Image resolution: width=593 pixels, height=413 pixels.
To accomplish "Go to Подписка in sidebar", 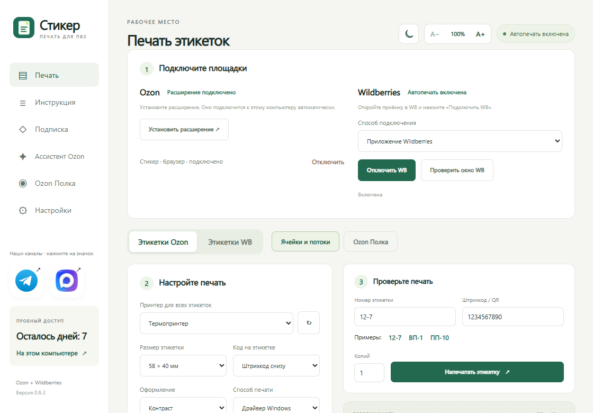I will (54, 129).
